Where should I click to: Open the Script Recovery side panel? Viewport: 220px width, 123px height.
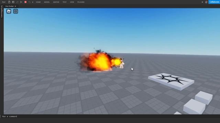coord(2,12)
